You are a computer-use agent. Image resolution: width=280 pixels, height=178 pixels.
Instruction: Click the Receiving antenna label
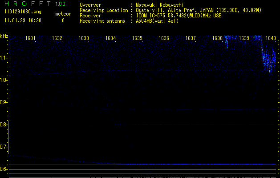click(x=102, y=21)
